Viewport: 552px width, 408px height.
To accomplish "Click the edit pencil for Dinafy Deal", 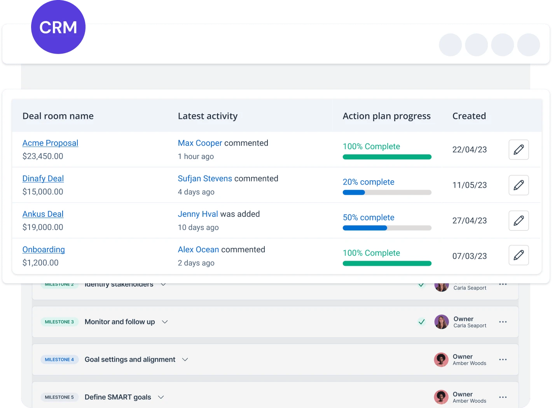I will (519, 185).
